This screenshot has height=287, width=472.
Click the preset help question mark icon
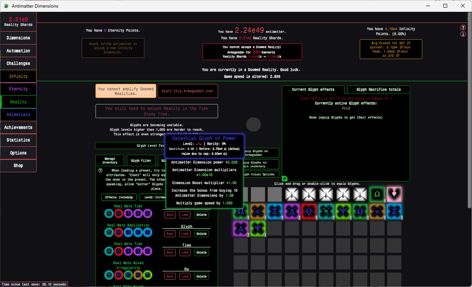click(x=101, y=170)
